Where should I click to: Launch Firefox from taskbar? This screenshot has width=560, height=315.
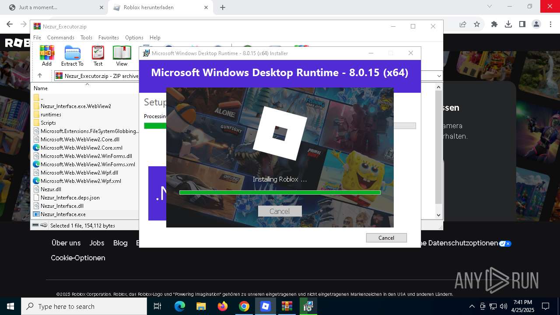pyautogui.click(x=223, y=306)
